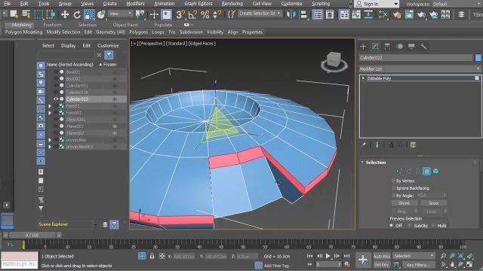The height and width of the screenshot is (271, 483).
Task: Switch to the Display command panel
Action: 411,47
